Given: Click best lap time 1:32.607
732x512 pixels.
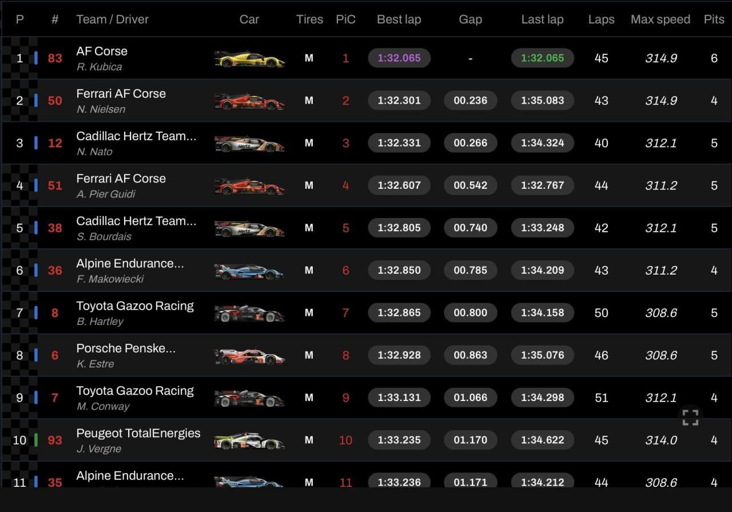Looking at the screenshot, I should pyautogui.click(x=399, y=185).
